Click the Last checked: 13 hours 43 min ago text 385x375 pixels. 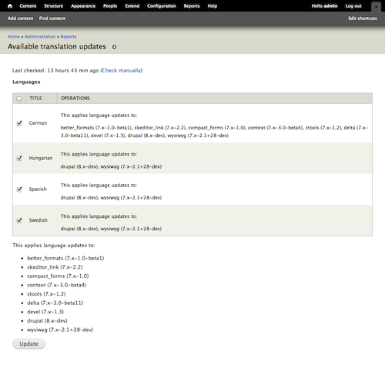55,71
